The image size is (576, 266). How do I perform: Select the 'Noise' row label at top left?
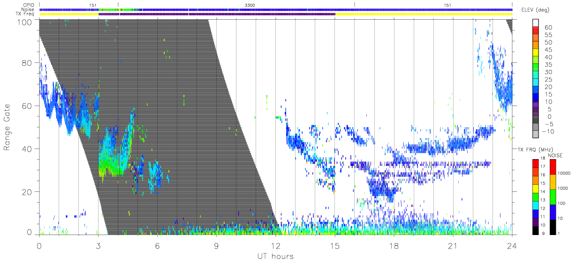pos(29,9)
